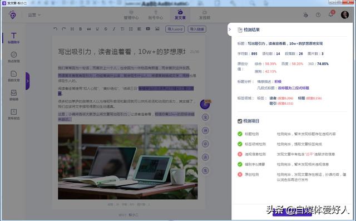Toggle strikethrough S icon
This screenshot has width=356, height=221.
pyautogui.click(x=106, y=29)
